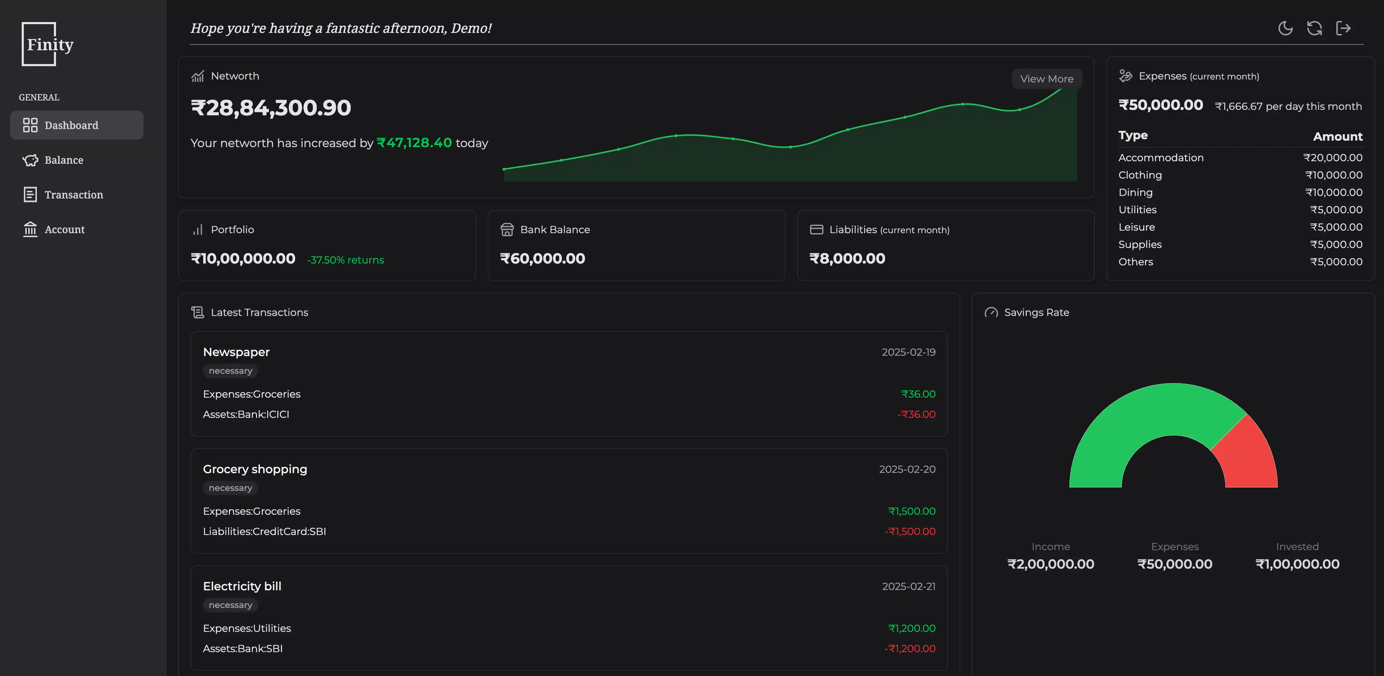Click the Amount column header
Viewport: 1384px width, 676px height.
pos(1338,137)
